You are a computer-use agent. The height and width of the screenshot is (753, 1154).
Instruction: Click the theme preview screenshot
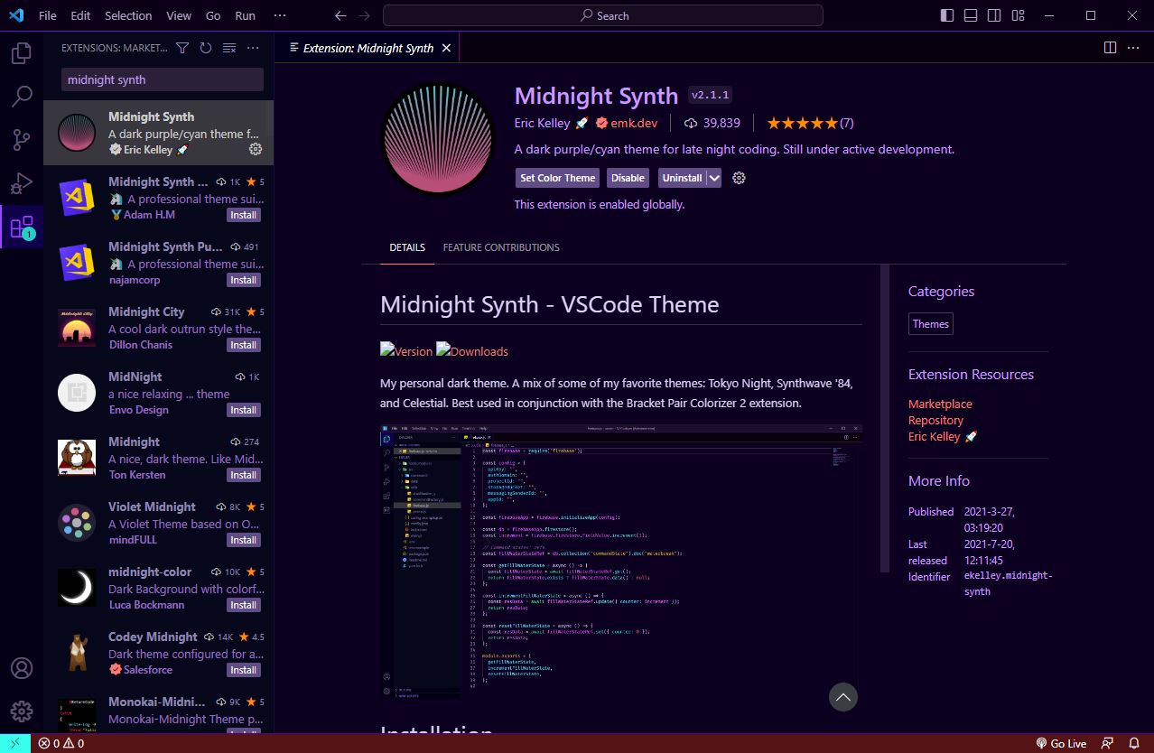coord(621,562)
